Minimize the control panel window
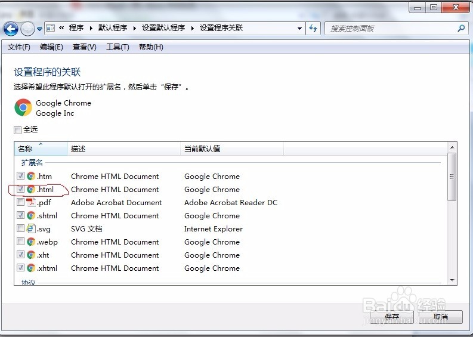The height and width of the screenshot is (337, 473). tap(417, 7)
